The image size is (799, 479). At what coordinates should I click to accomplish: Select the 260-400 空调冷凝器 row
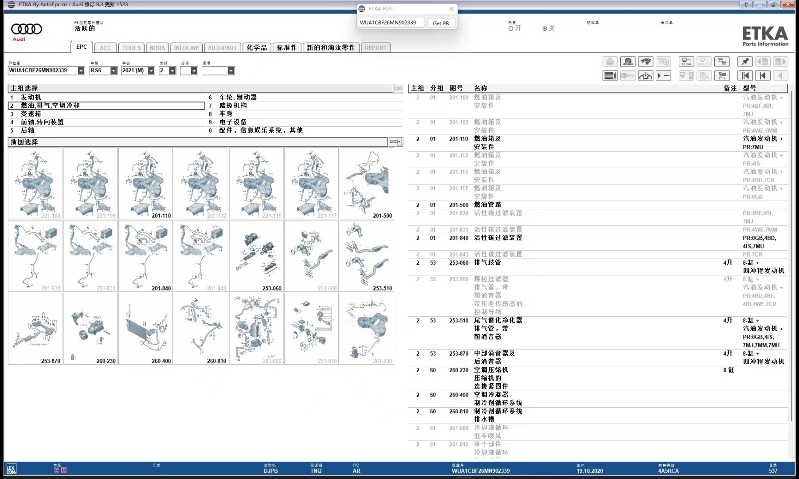click(598, 399)
